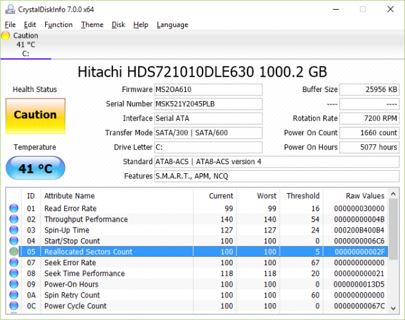Open the Disk menu
Viewport: 405px width, 320px height.
118,24
